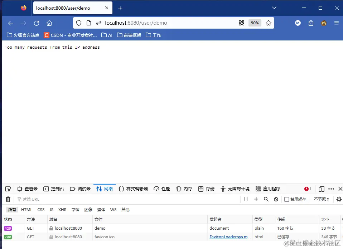Open the 不节流 throttling dropdown

click(321, 199)
